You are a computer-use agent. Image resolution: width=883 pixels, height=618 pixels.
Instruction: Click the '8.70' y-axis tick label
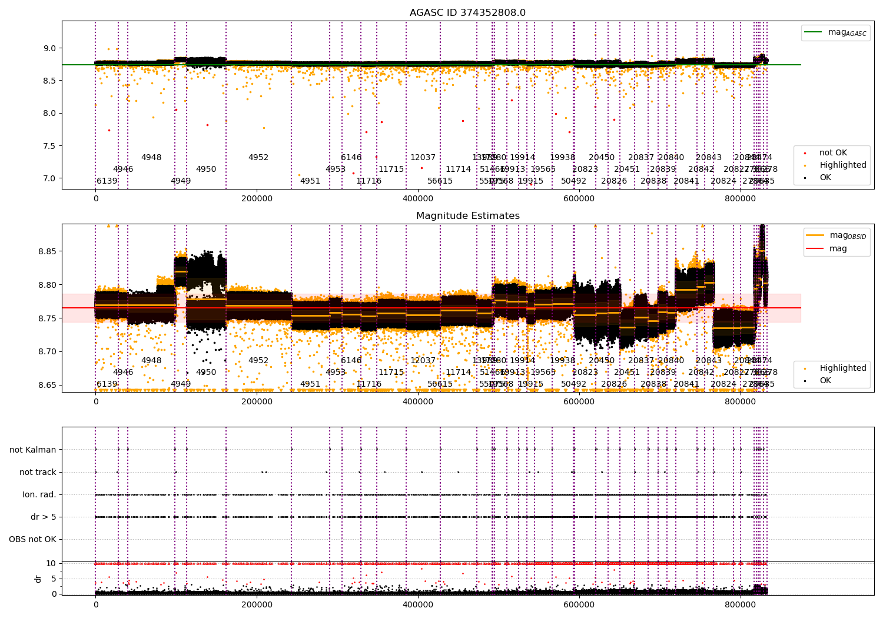click(x=47, y=352)
